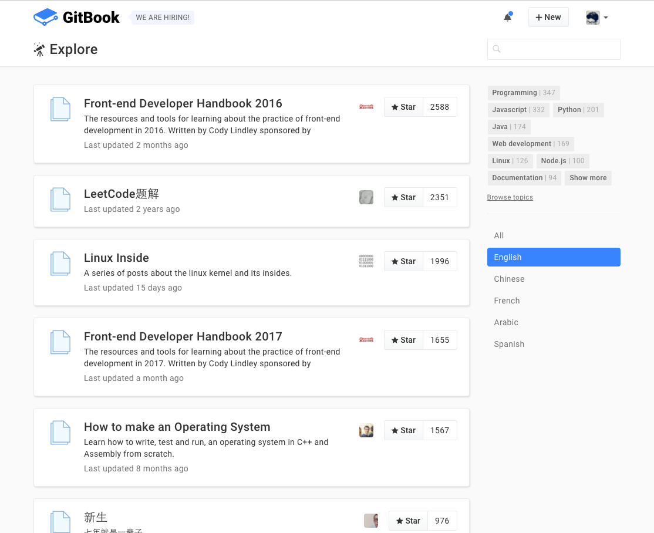Switch language filter to Chinese
Image resolution: width=654 pixels, height=533 pixels.
pyautogui.click(x=509, y=279)
